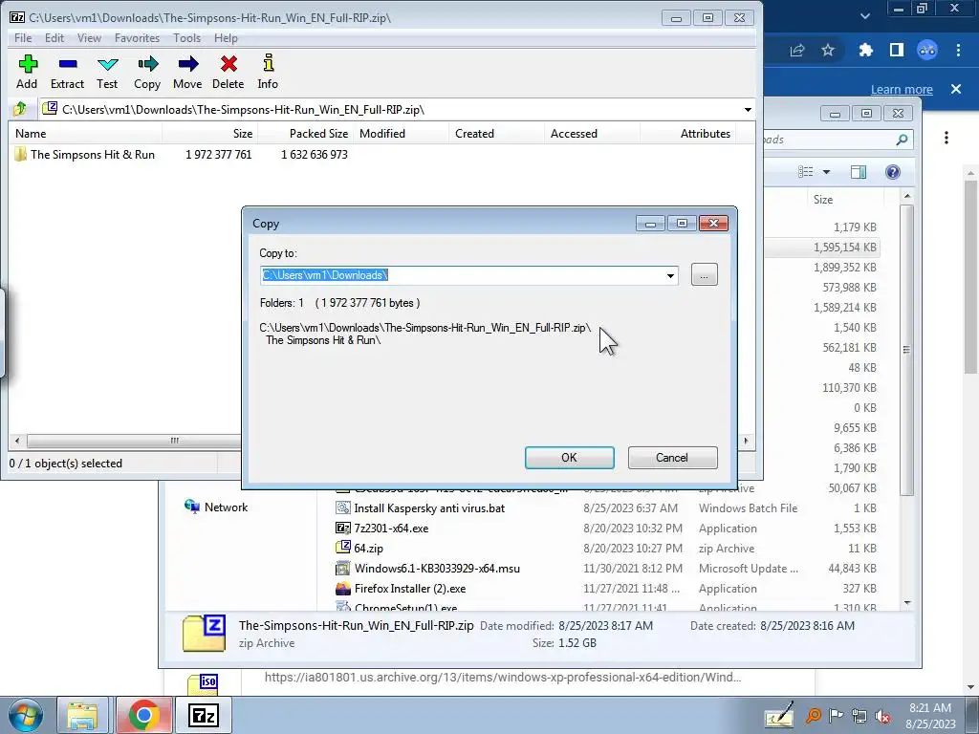Open the View menu
Viewport: 979px width, 734px height.
click(x=89, y=38)
